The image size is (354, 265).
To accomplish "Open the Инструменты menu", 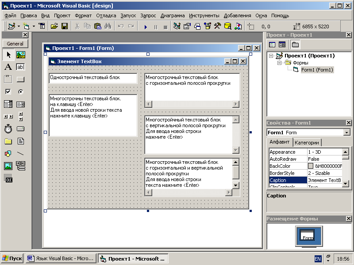I will point(204,15).
